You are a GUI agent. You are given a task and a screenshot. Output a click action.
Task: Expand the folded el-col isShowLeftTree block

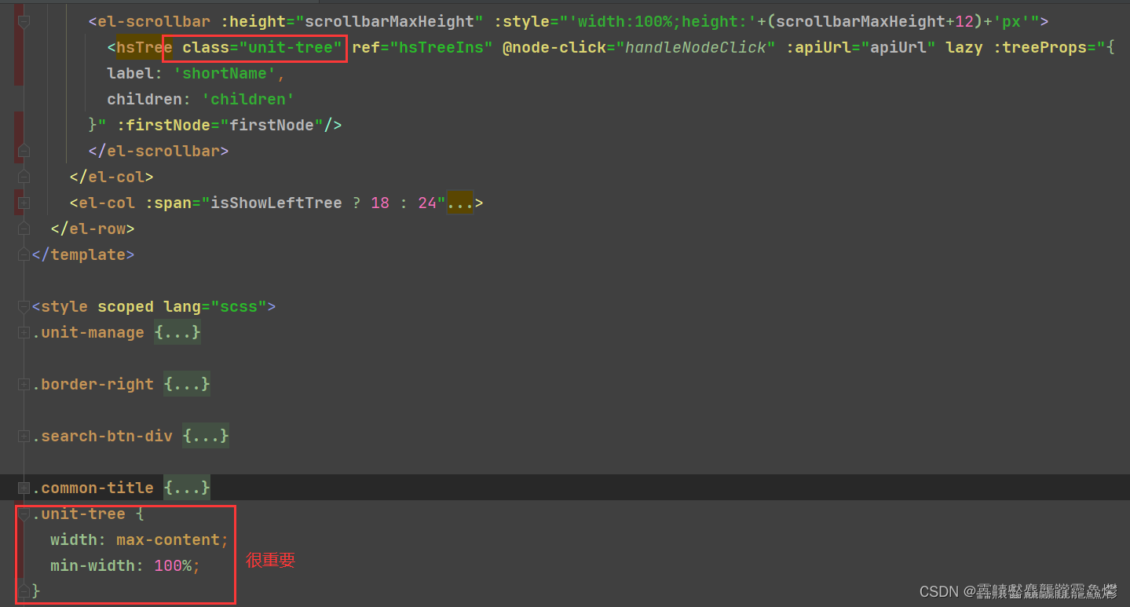(x=24, y=203)
